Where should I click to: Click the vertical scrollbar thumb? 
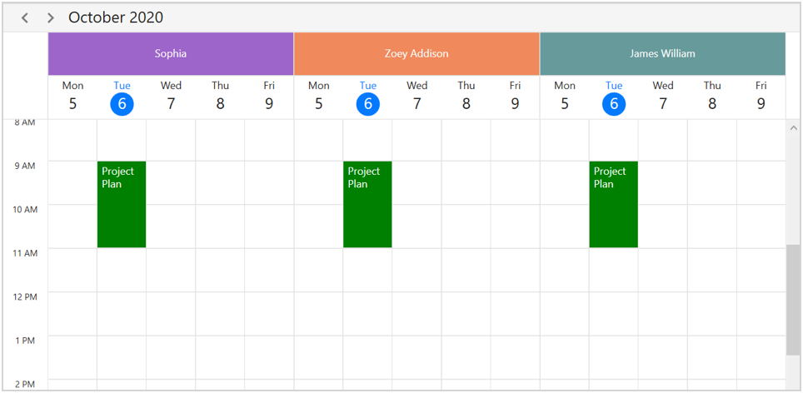(792, 300)
